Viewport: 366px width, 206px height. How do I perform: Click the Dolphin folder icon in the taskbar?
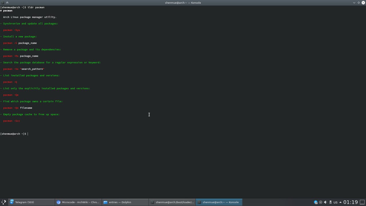click(106, 202)
